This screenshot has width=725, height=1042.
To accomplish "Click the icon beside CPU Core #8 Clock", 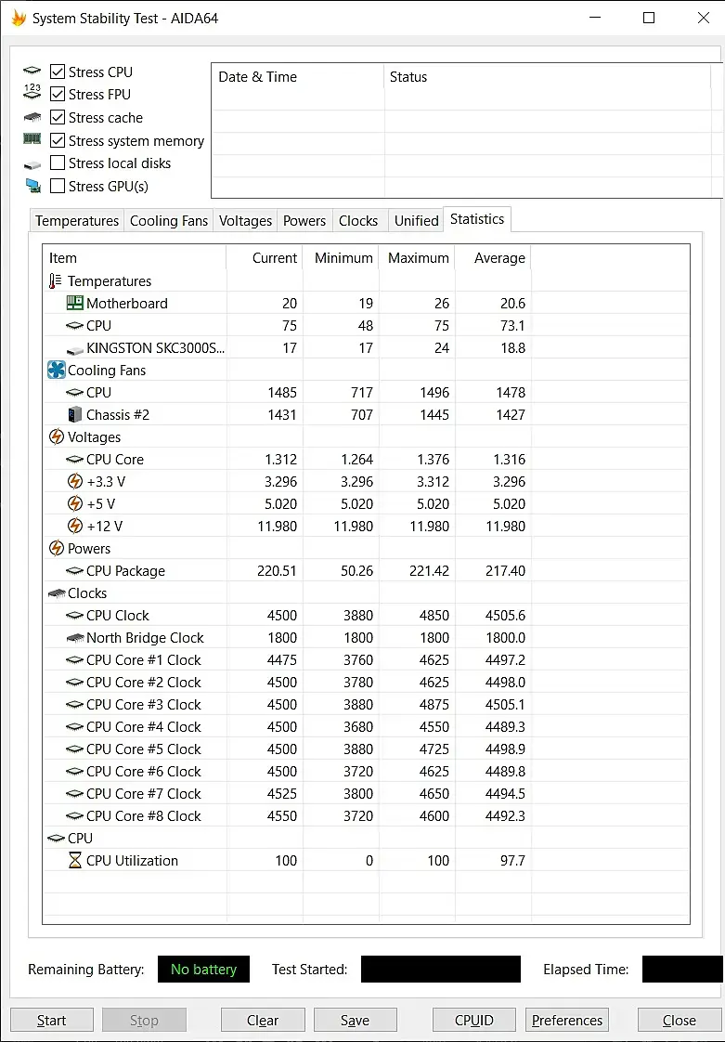I will 74,816.
